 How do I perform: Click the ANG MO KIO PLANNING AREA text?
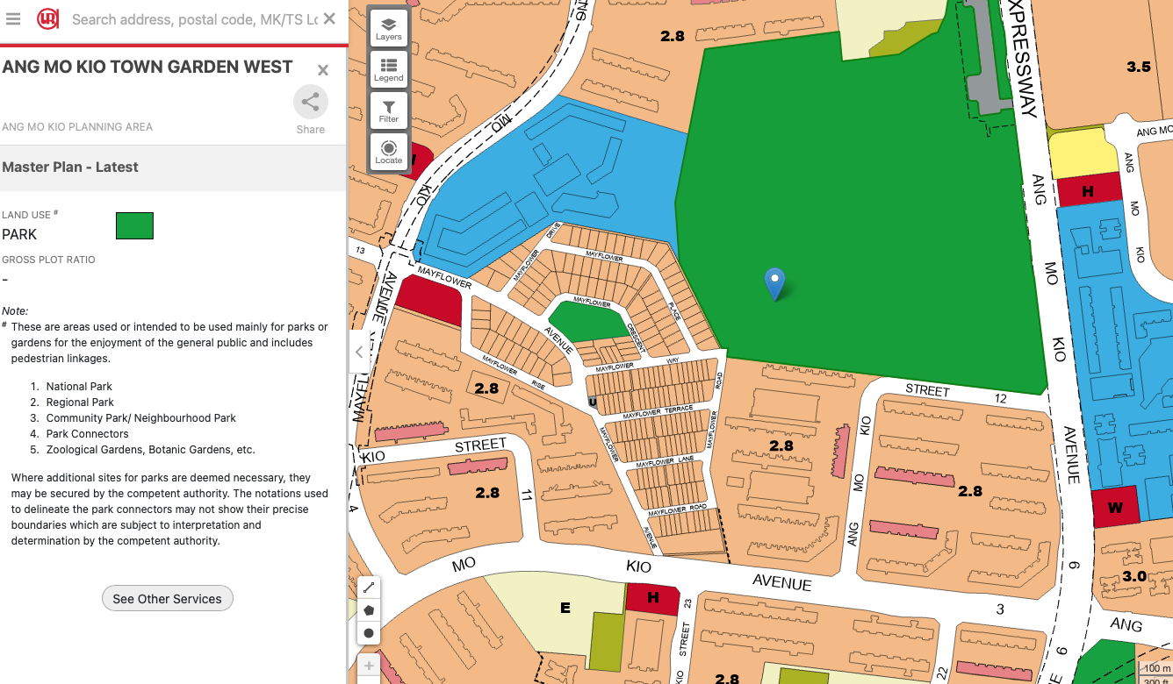click(x=77, y=127)
